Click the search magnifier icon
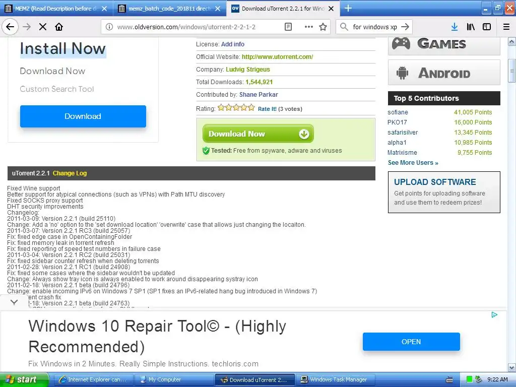This screenshot has height=387, width=516. (344, 27)
